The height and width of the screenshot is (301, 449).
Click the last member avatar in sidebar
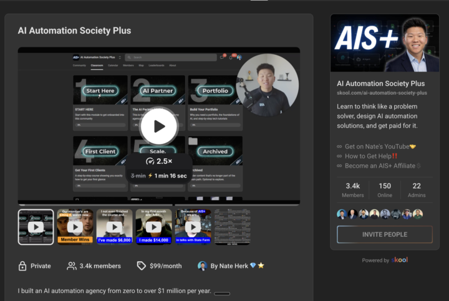(x=418, y=214)
